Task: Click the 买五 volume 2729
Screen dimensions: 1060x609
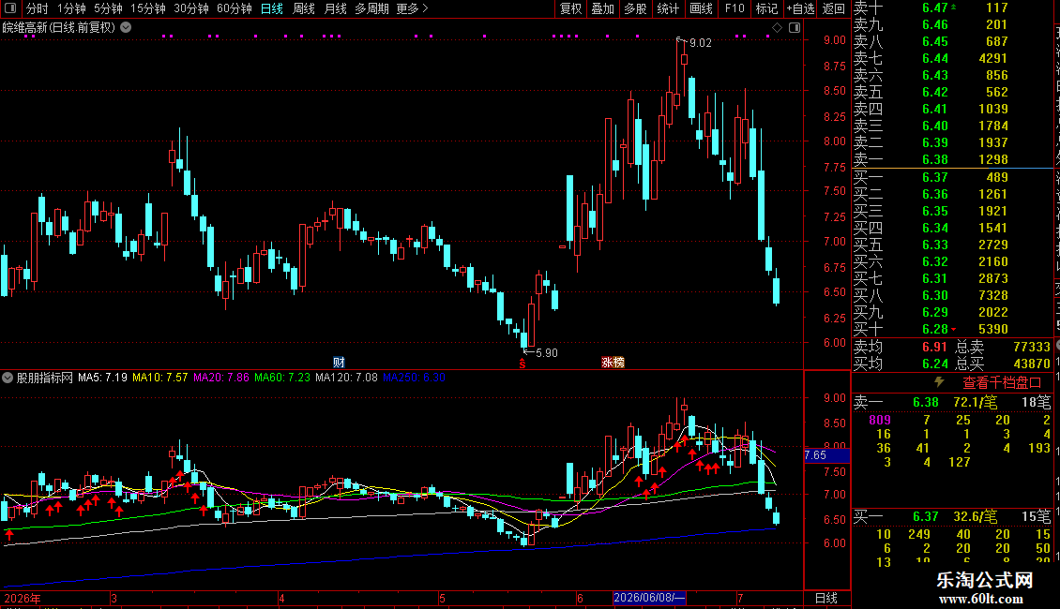Action: tap(992, 245)
